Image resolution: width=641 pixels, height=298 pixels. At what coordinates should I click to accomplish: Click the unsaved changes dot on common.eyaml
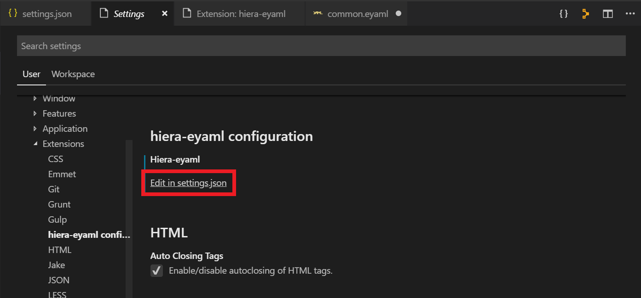pos(398,13)
